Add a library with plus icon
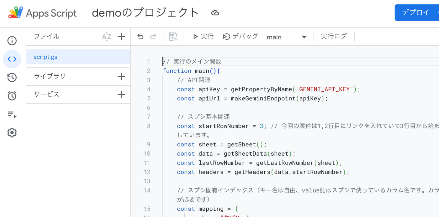 click(x=121, y=76)
